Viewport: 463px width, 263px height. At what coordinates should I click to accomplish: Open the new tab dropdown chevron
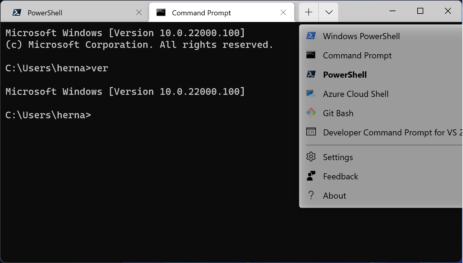[x=328, y=12]
